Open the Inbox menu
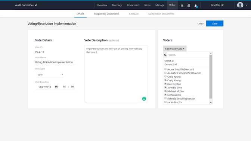251x141 pixels. (x=148, y=5)
